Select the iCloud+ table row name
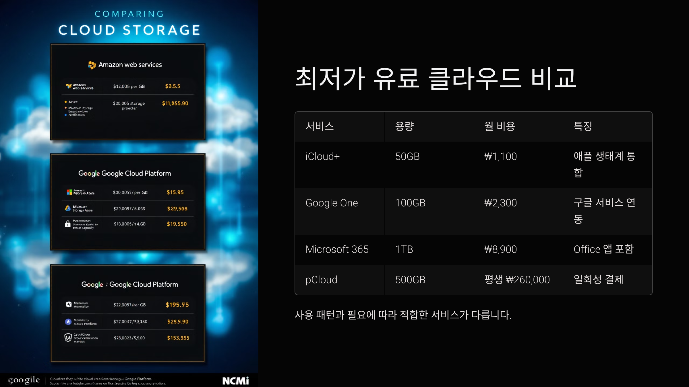Viewport: 689px width, 387px height. tap(322, 157)
